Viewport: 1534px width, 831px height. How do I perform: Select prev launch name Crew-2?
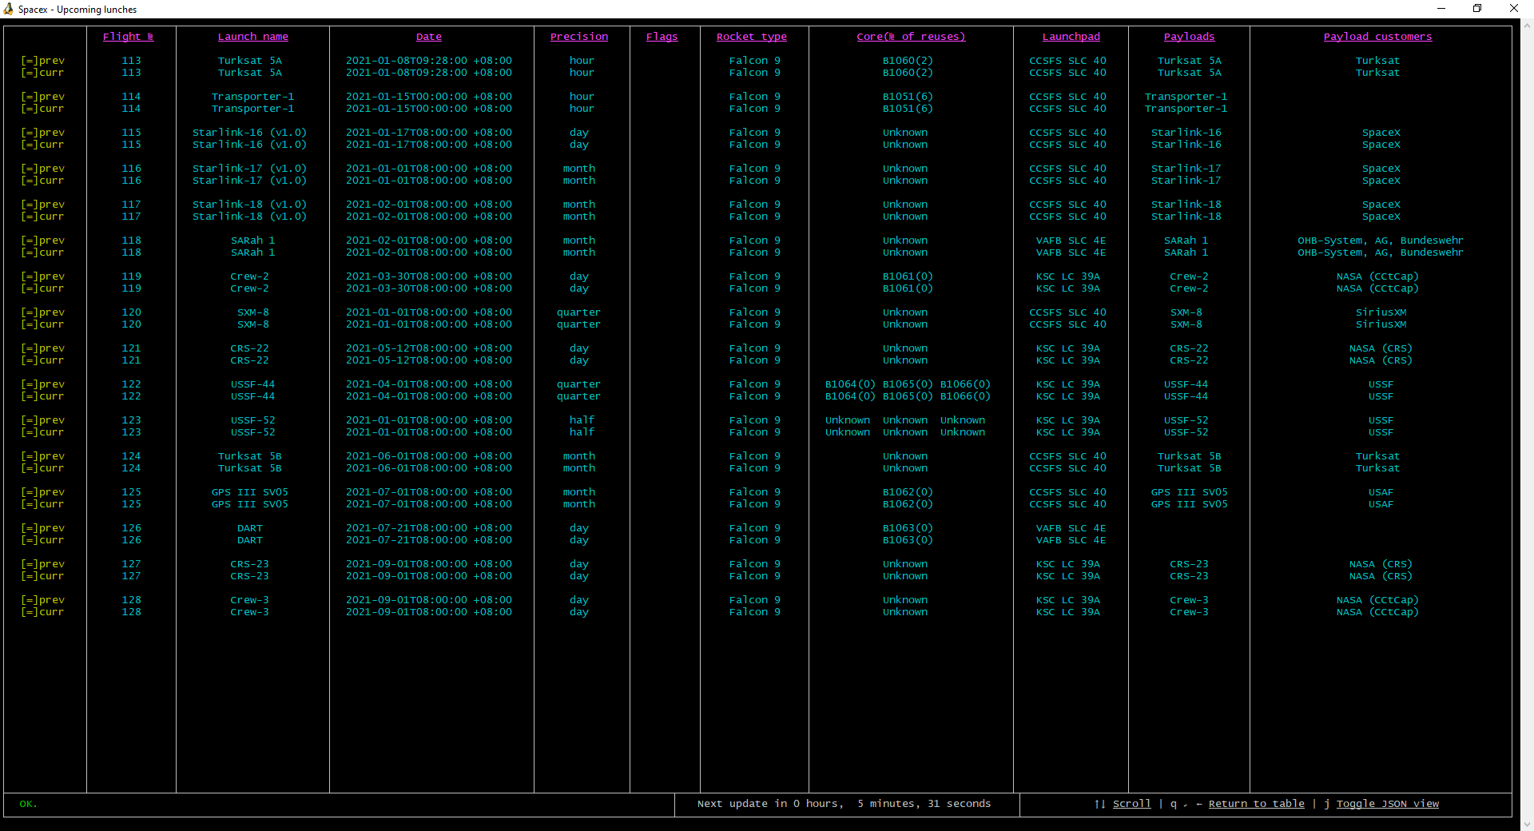[x=250, y=276]
